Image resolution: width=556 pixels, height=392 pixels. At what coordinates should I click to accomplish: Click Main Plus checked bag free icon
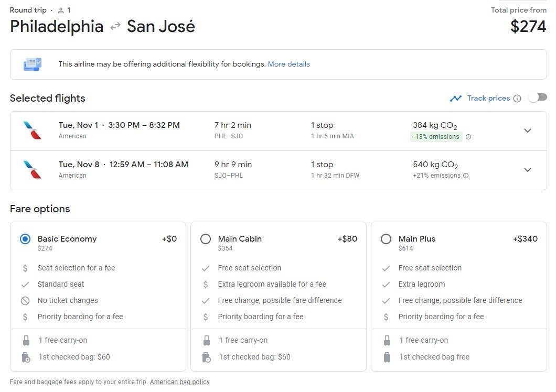point(387,357)
